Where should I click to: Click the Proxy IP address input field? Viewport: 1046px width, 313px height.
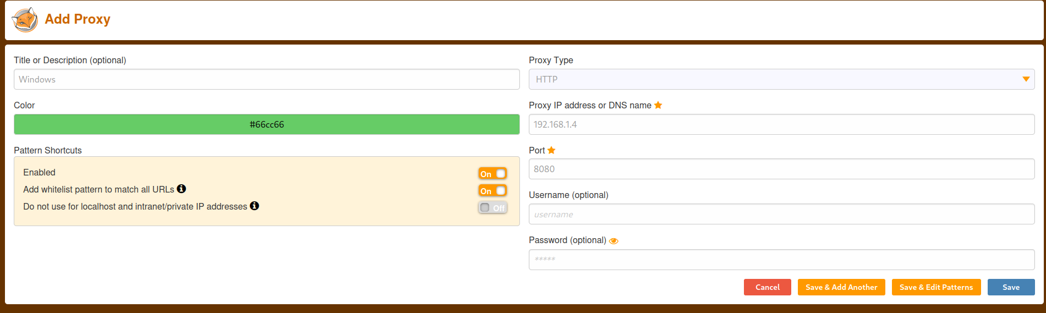click(781, 124)
